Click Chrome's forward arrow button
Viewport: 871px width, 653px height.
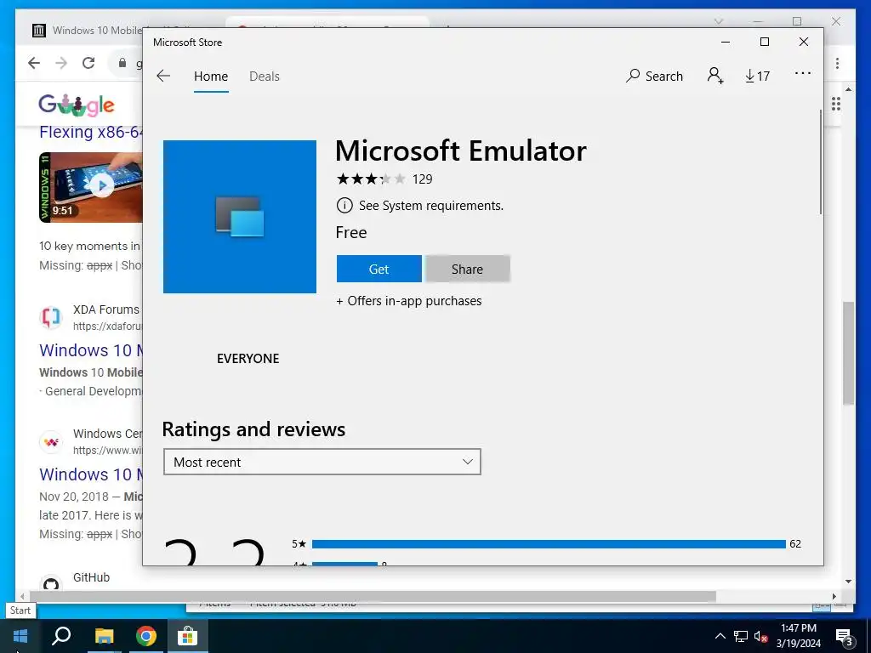tap(61, 63)
